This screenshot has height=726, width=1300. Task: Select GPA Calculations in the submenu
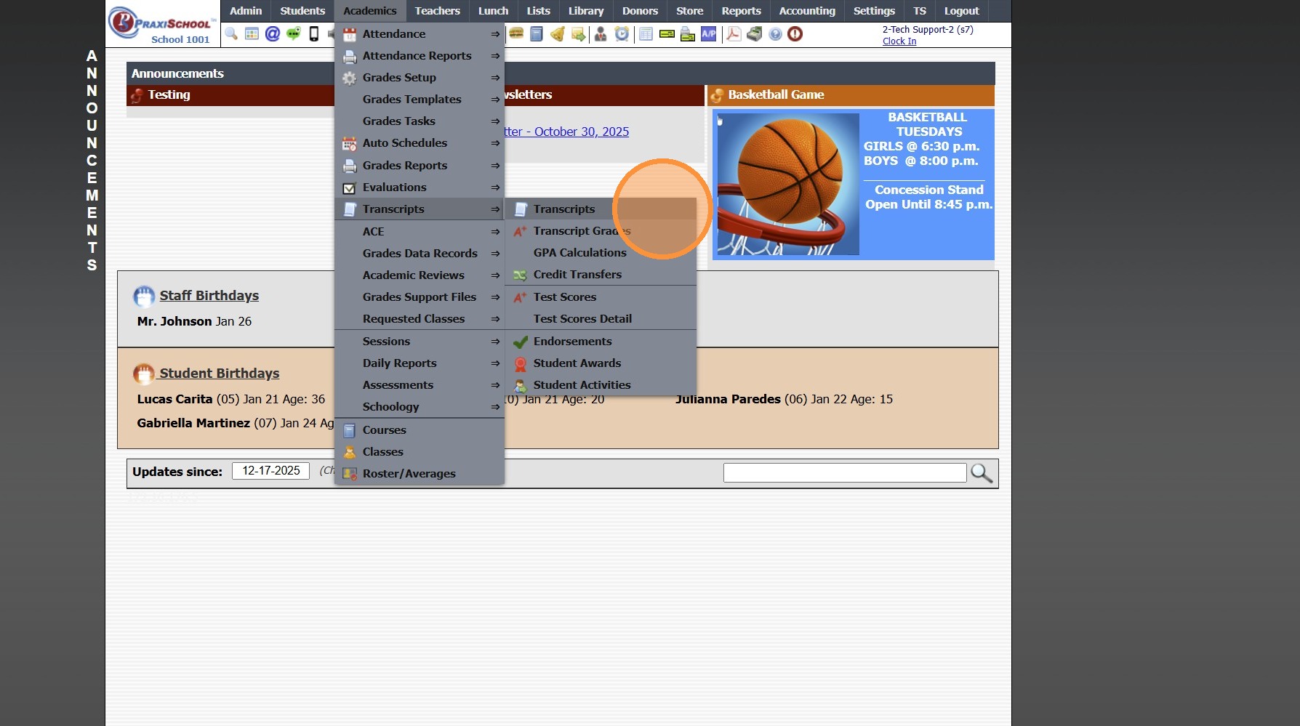tap(601, 253)
